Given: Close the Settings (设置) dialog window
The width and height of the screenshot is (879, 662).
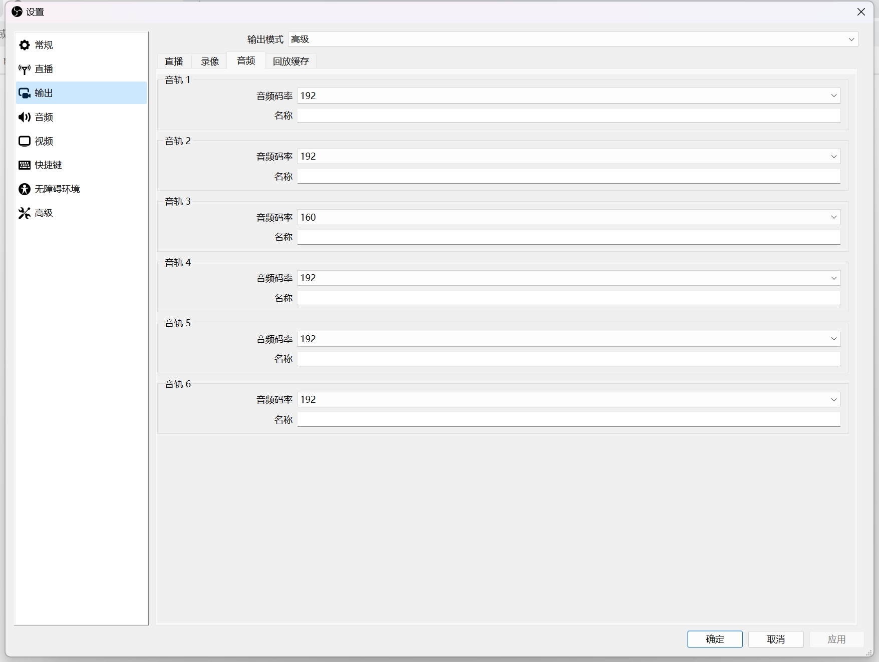Looking at the screenshot, I should pyautogui.click(x=861, y=12).
